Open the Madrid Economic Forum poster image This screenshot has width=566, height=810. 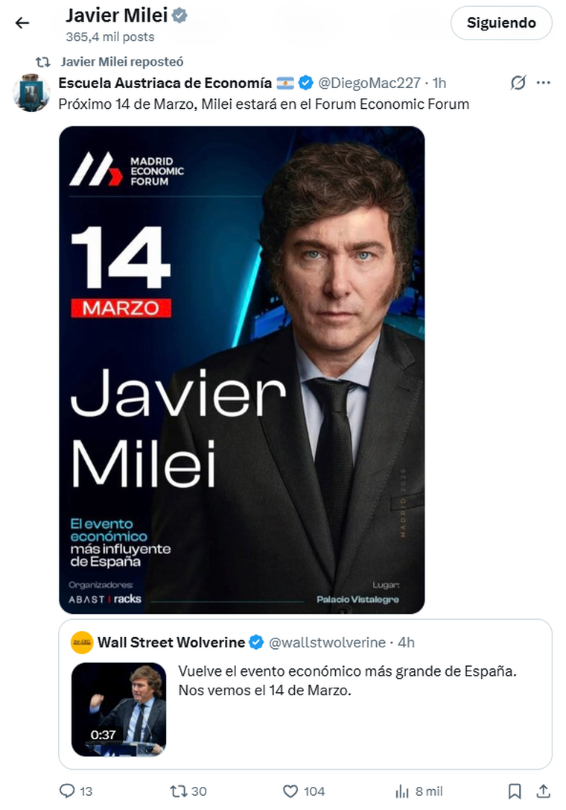[x=241, y=370]
